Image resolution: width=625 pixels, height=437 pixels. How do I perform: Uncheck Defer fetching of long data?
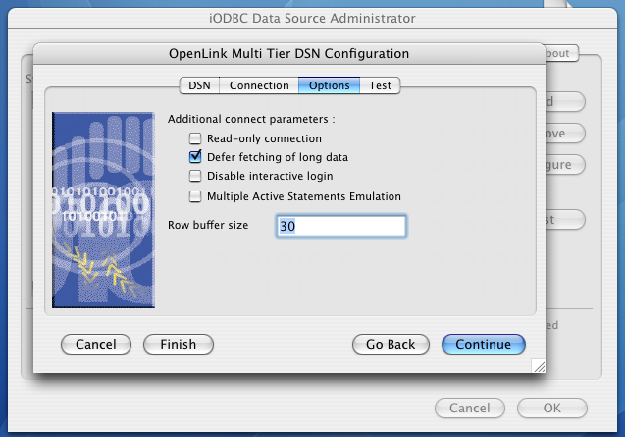pyautogui.click(x=195, y=157)
